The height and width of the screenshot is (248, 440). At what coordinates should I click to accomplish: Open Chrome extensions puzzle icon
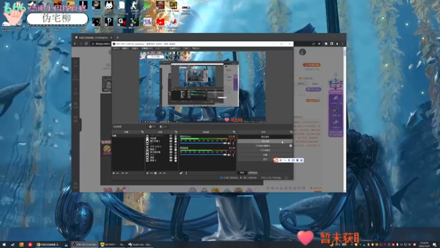coord(326,44)
